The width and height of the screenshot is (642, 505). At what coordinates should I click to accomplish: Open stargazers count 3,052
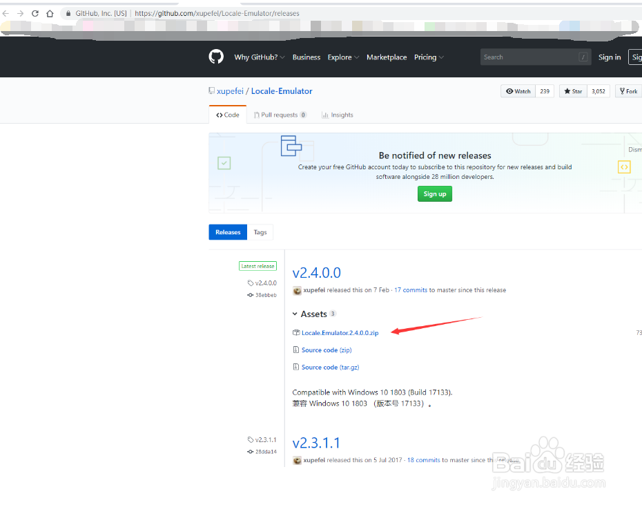point(599,91)
